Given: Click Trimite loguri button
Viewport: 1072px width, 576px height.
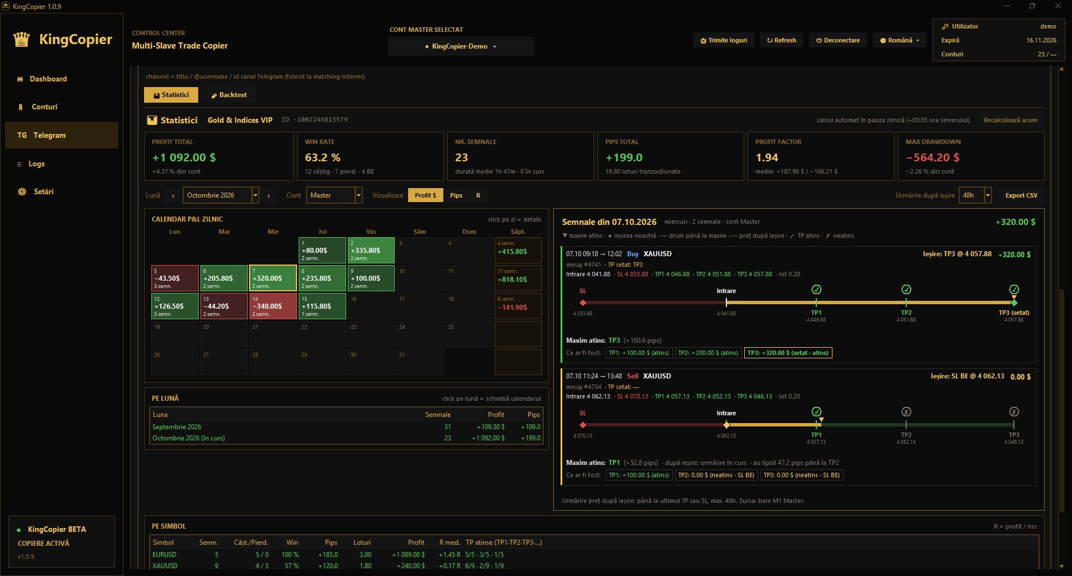Looking at the screenshot, I should (x=724, y=40).
